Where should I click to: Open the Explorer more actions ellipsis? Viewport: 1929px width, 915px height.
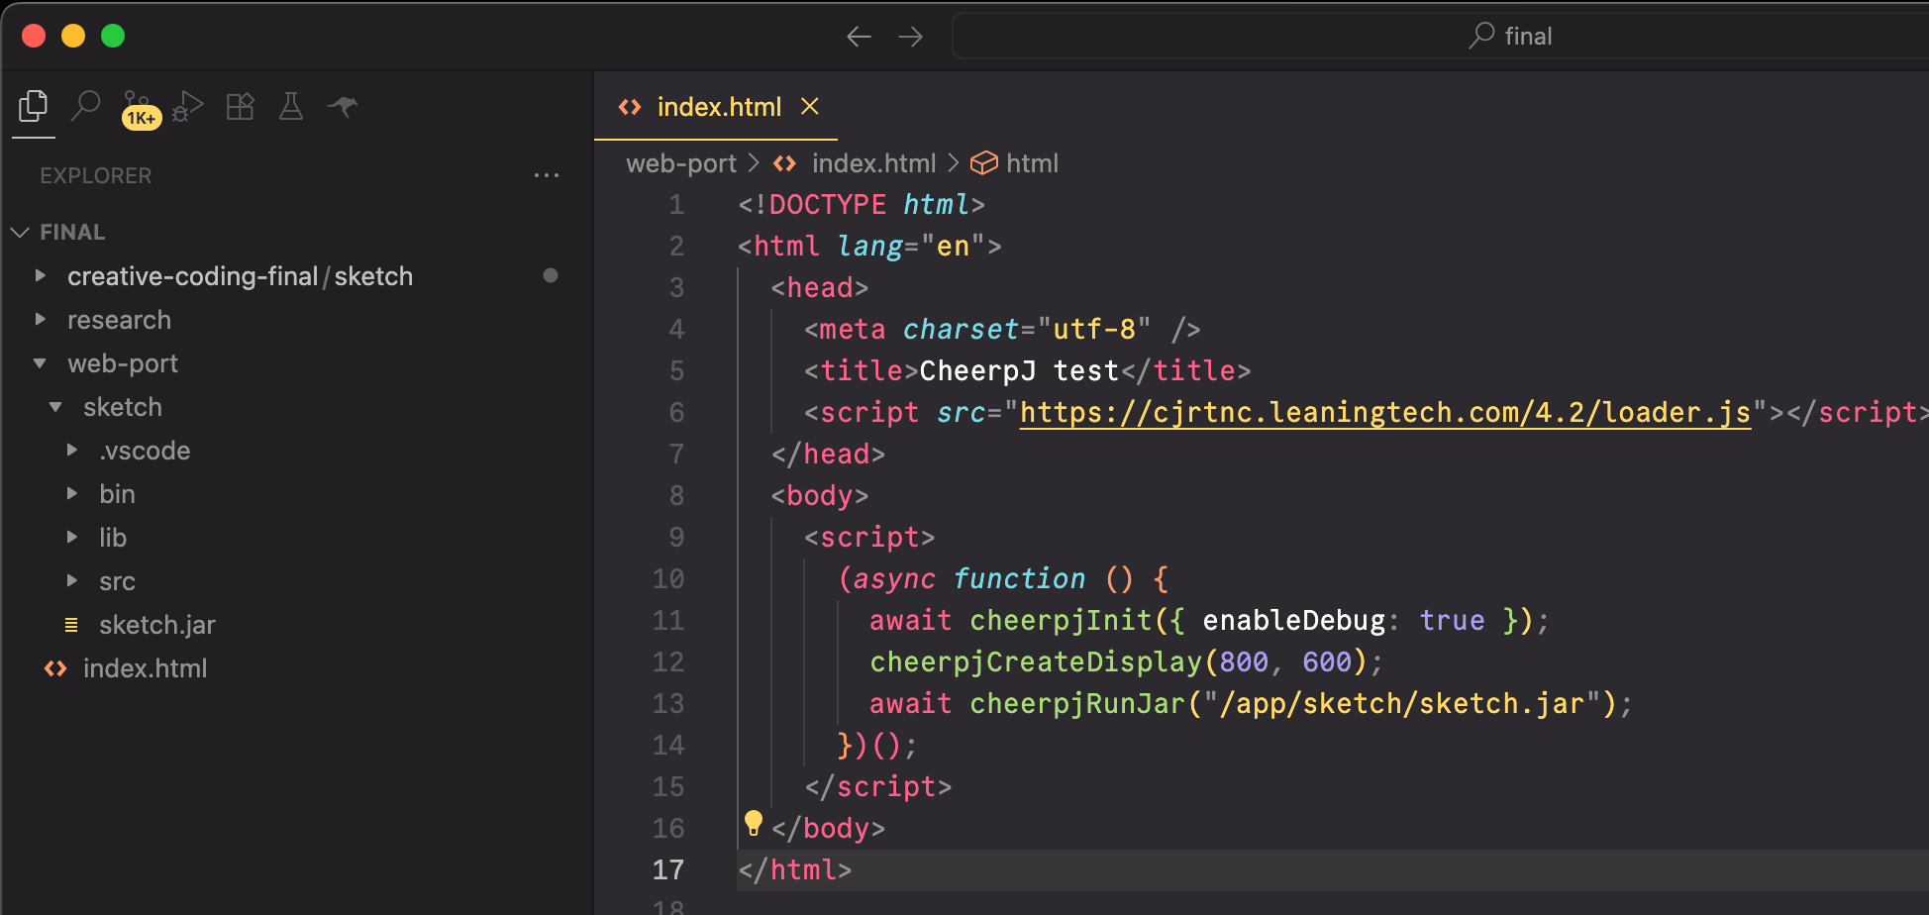[x=547, y=175]
